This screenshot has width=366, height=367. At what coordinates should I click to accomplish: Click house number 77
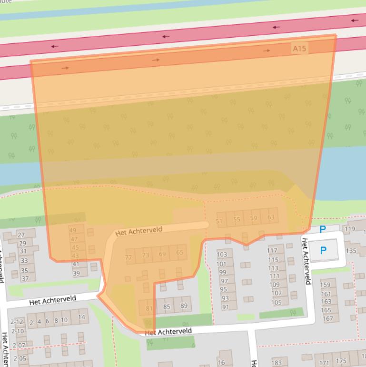point(129,258)
